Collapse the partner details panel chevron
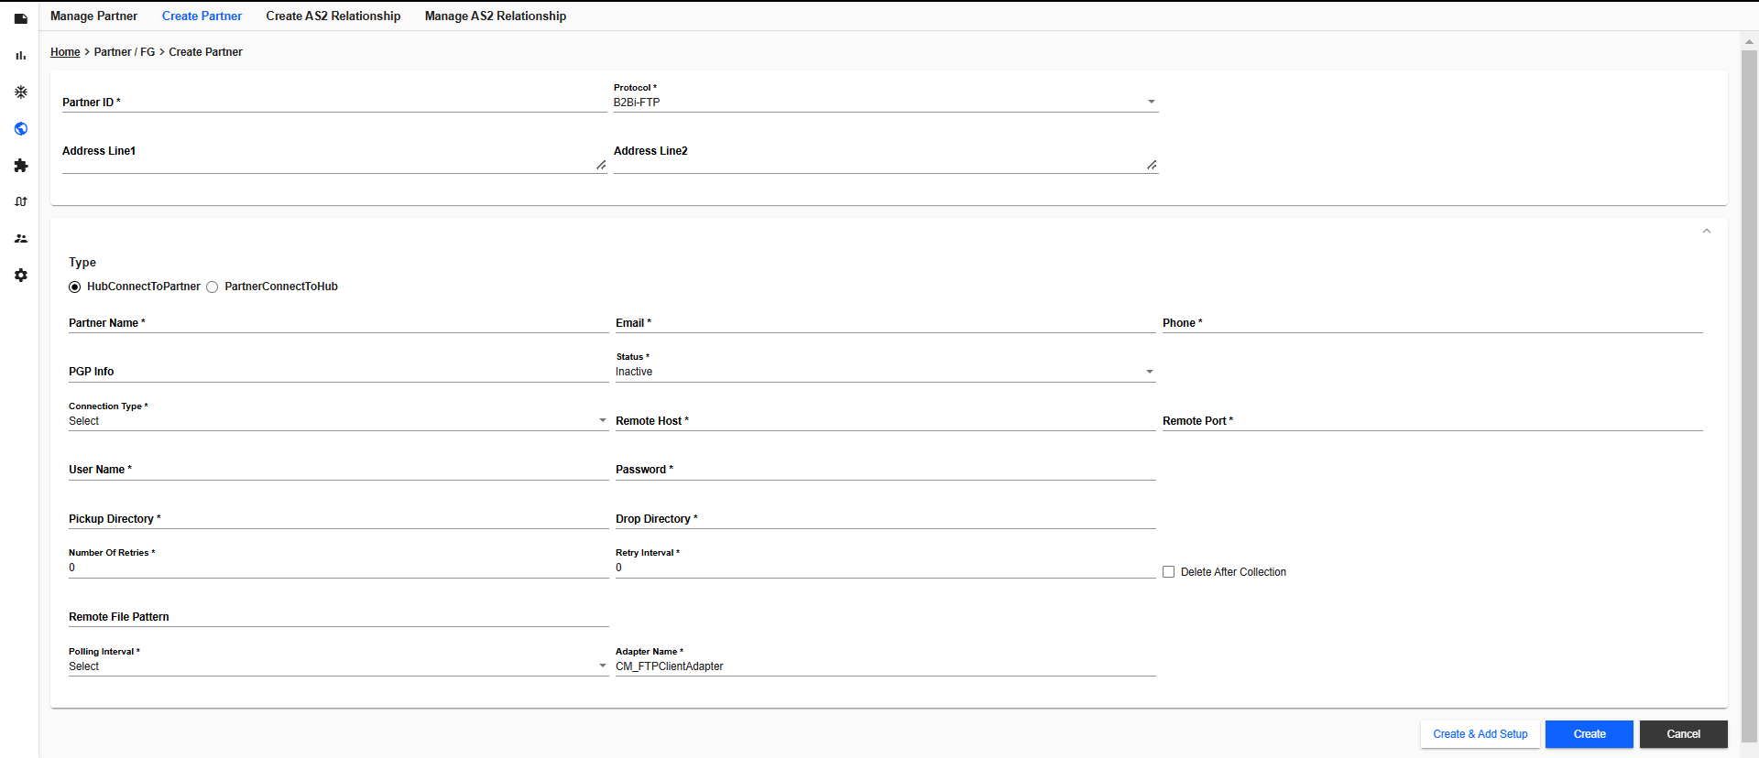The height and width of the screenshot is (758, 1759). [1706, 231]
